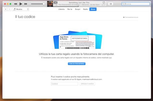Click the Usa la fotocamera button

(x=77, y=64)
